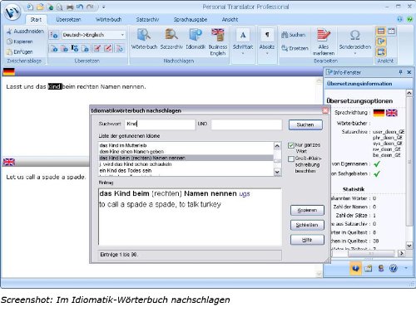Click the notepad icon in info panel footer
Image resolution: width=416 pixels, height=312 pixels.
(369, 268)
